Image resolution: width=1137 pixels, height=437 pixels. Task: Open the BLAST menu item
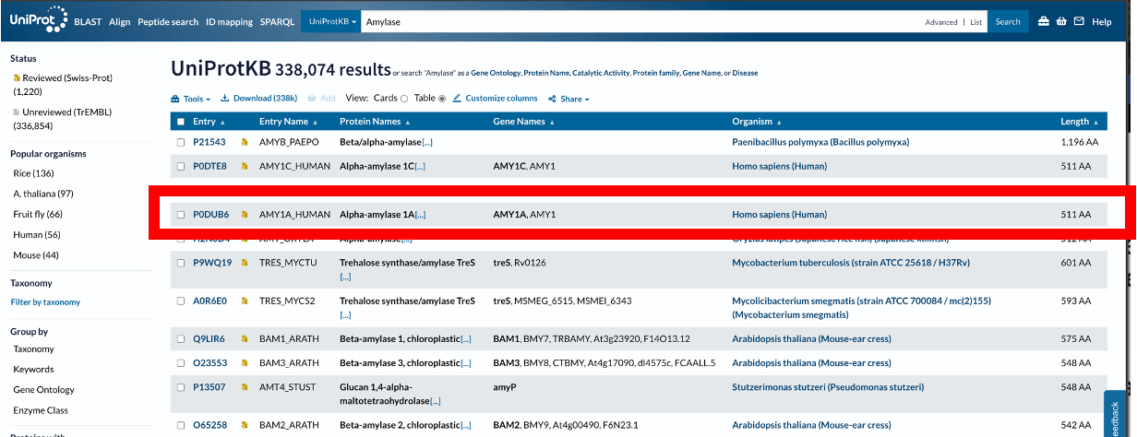(88, 21)
